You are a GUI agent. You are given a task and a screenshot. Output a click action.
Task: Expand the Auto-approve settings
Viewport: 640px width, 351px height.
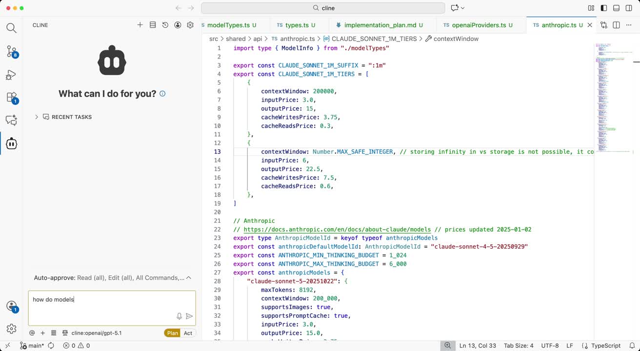[189, 278]
